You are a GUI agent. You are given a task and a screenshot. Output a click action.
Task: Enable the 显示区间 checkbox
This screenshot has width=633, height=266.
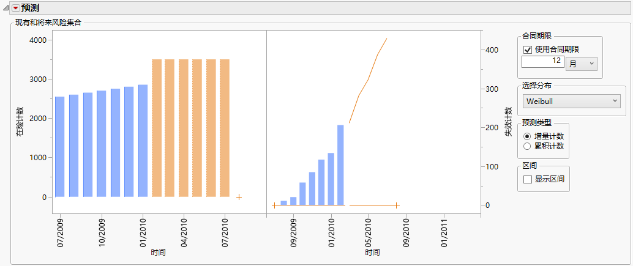(528, 179)
